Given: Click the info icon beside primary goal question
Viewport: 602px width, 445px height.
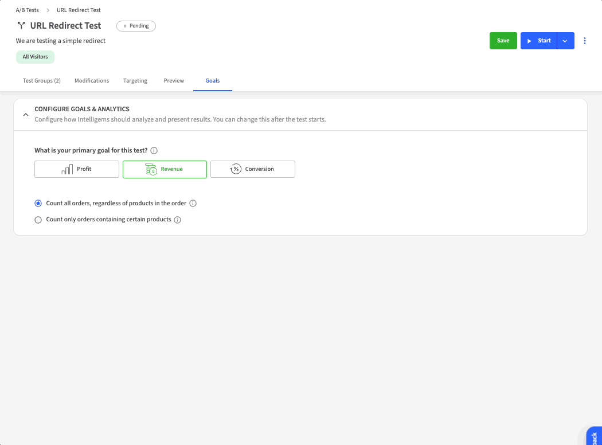Looking at the screenshot, I should click(154, 151).
